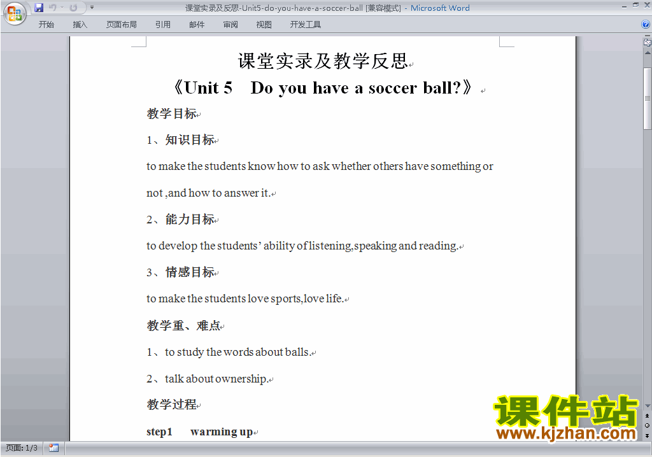652x457 pixels.
Task: Click the title 课堂实录及教学反思
Action: [323, 61]
